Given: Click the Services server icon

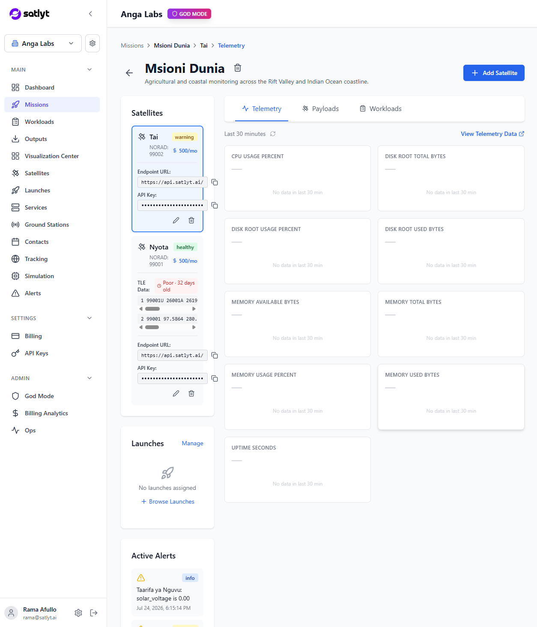Looking at the screenshot, I should [x=15, y=207].
